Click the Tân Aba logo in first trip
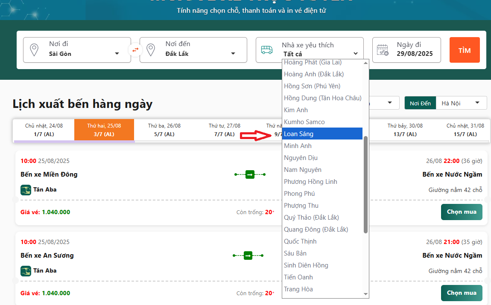491x305 pixels. (26, 190)
